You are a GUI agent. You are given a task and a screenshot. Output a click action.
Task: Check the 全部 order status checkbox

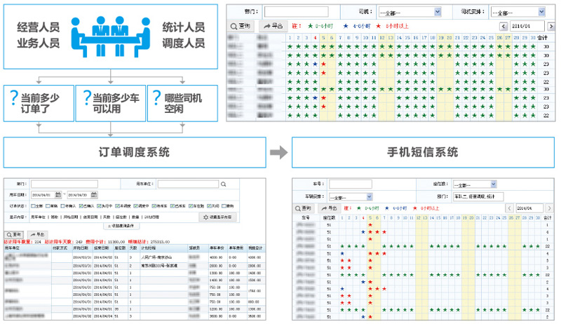click(x=34, y=206)
